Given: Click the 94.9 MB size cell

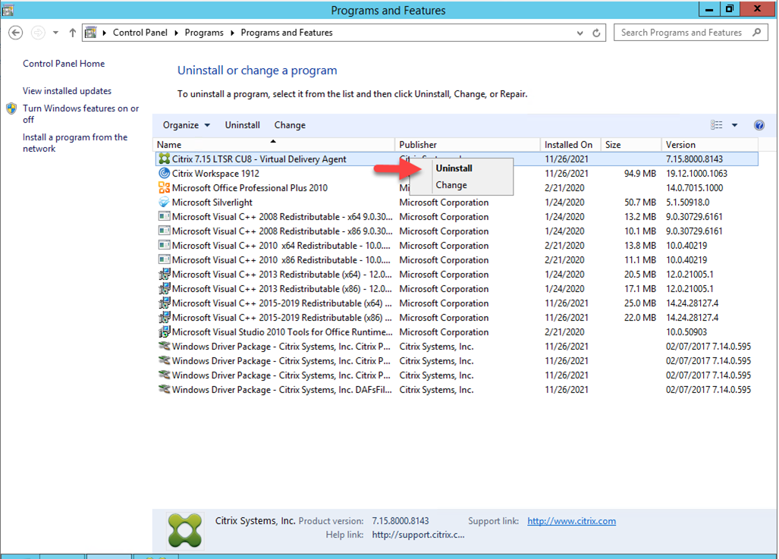Looking at the screenshot, I should [x=640, y=174].
